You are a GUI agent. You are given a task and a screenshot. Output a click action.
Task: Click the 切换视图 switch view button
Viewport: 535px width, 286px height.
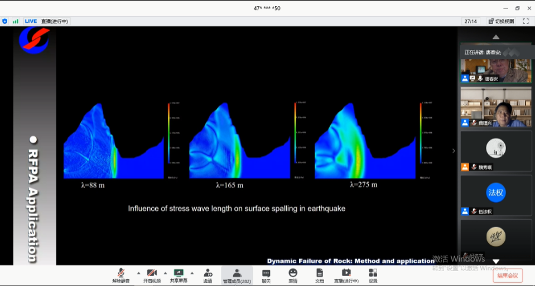pyautogui.click(x=501, y=21)
